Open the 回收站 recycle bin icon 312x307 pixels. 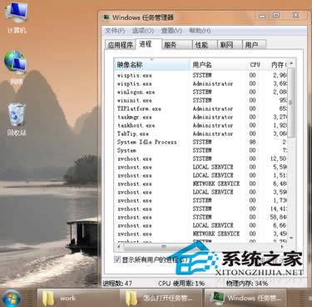coord(17,119)
